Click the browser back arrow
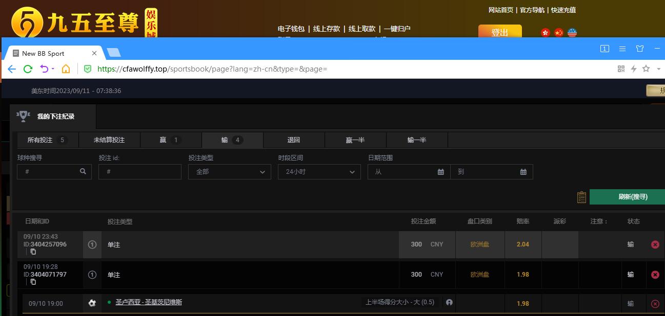665x316 pixels. (12, 69)
